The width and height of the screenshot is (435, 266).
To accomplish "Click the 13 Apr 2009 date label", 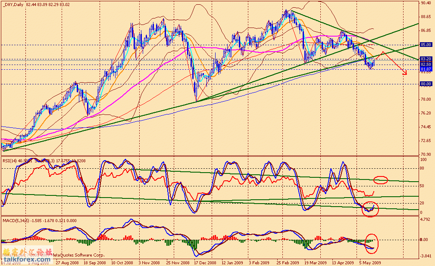I will 343,263.
